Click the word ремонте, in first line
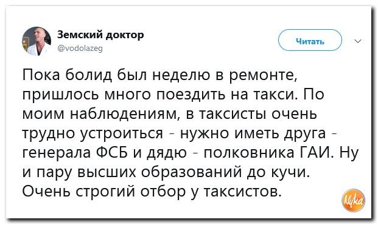 263,76
